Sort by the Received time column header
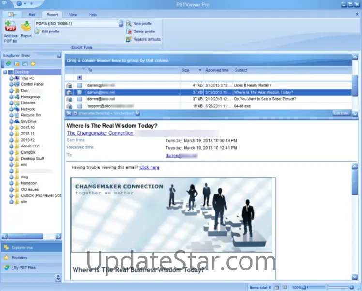This screenshot has height=291, width=362. [x=218, y=70]
